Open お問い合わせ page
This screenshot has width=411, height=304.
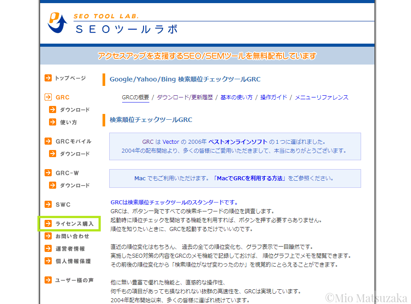click(72, 236)
